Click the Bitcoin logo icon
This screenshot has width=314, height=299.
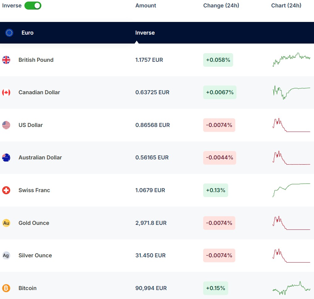point(6,288)
